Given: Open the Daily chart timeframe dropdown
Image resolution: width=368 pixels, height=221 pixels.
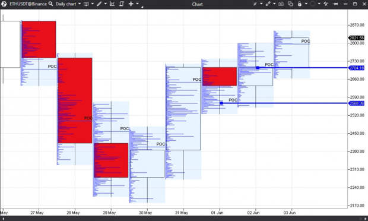Looking at the screenshot, I should 68,4.
